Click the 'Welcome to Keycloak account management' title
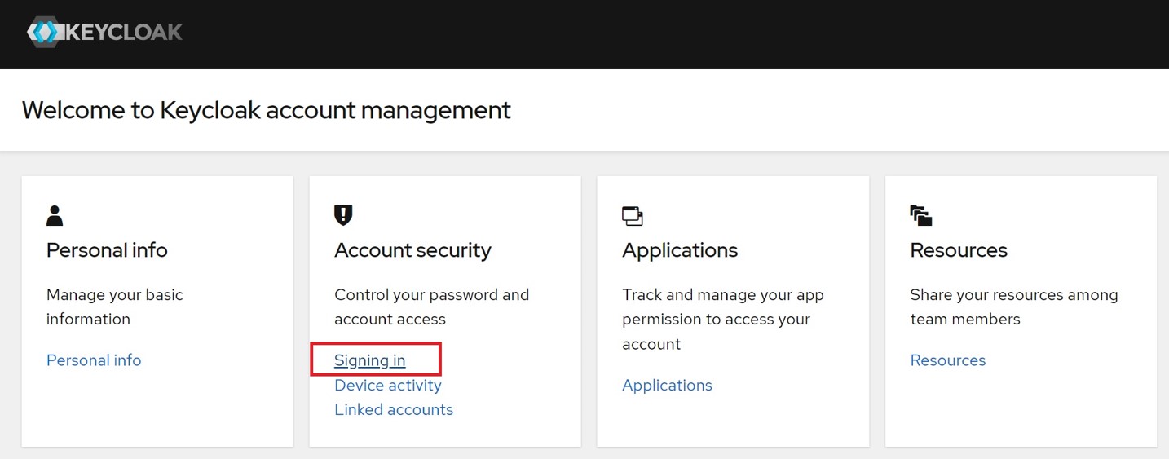Viewport: 1169px width, 459px height. coord(266,110)
